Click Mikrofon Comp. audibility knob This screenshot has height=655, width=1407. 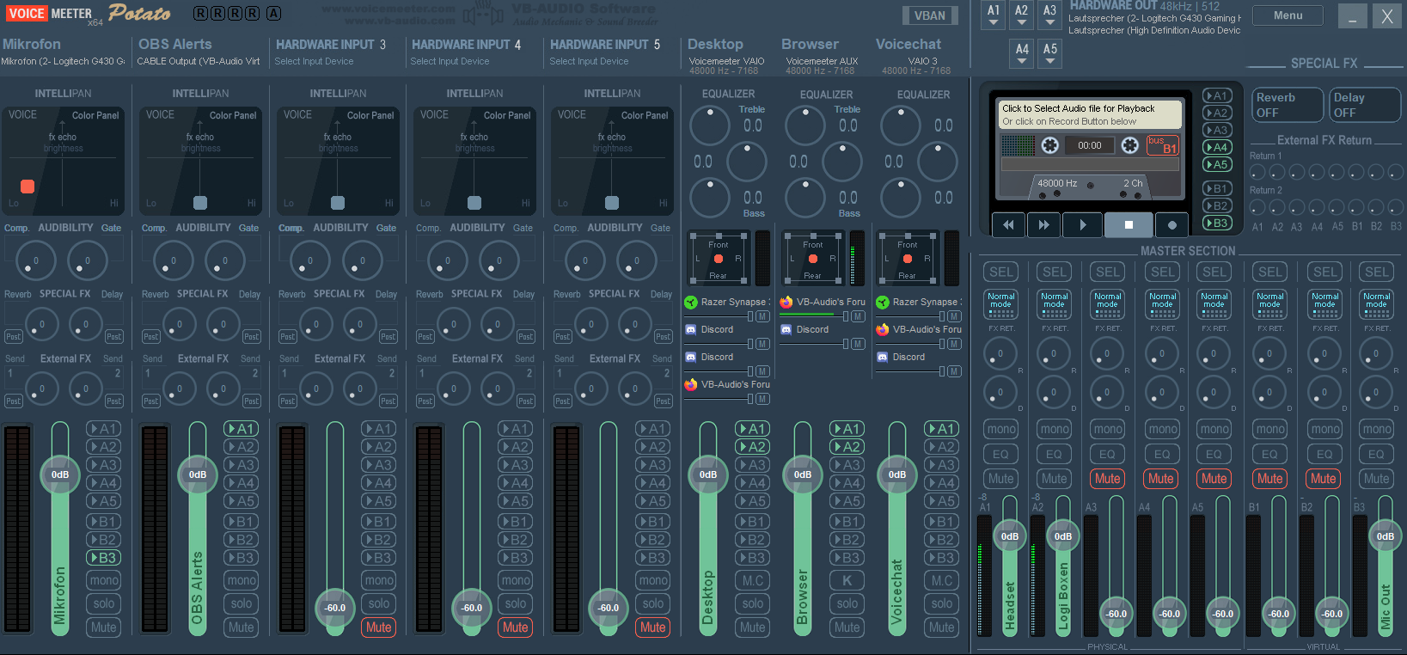(36, 260)
